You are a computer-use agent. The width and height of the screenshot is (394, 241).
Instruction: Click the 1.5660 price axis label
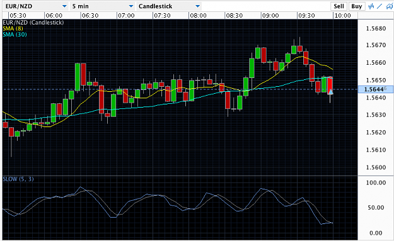376,63
